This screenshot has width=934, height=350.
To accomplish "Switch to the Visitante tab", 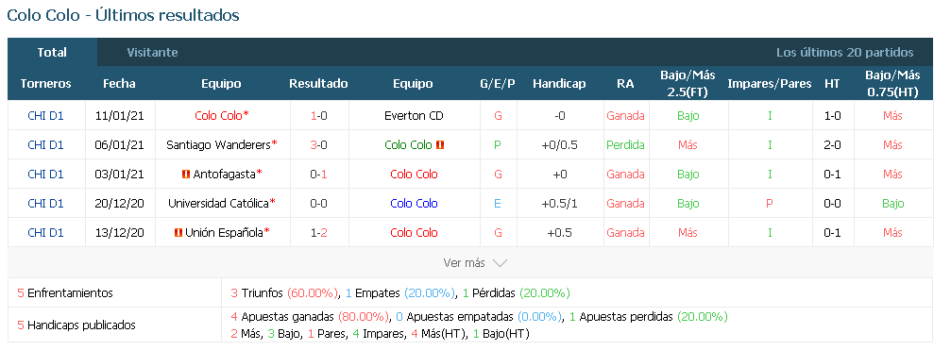I will click(x=152, y=53).
